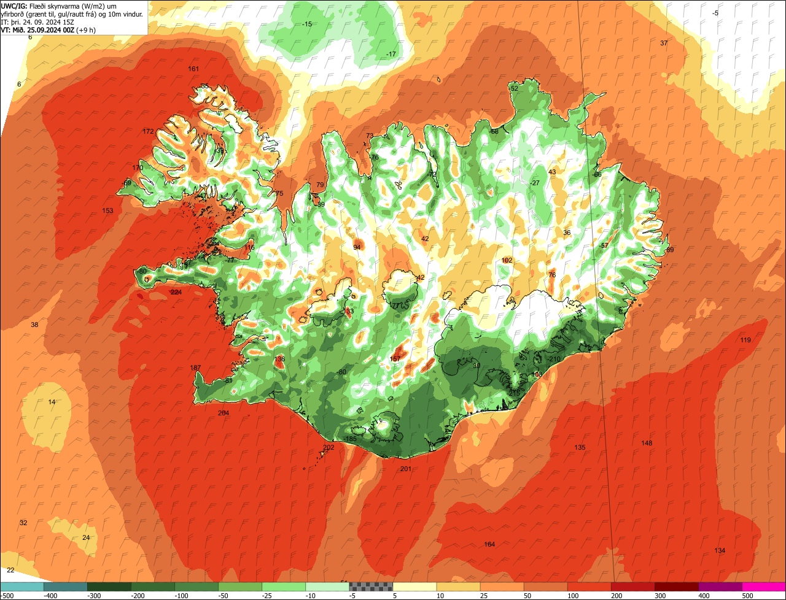Click the map value '119'

coord(745,340)
